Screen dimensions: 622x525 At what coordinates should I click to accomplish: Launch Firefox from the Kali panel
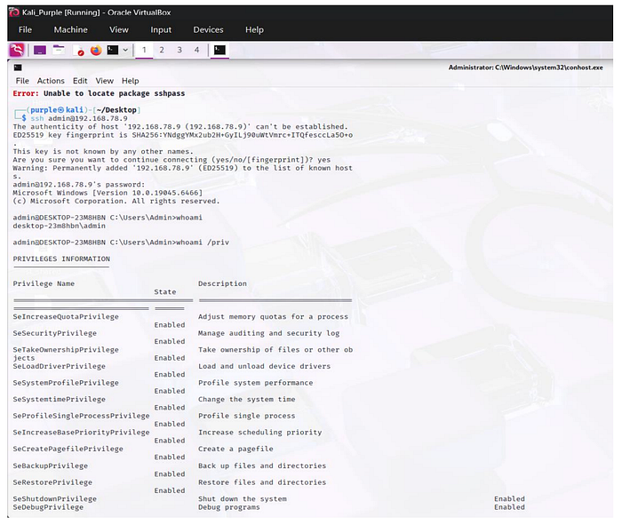(96, 50)
